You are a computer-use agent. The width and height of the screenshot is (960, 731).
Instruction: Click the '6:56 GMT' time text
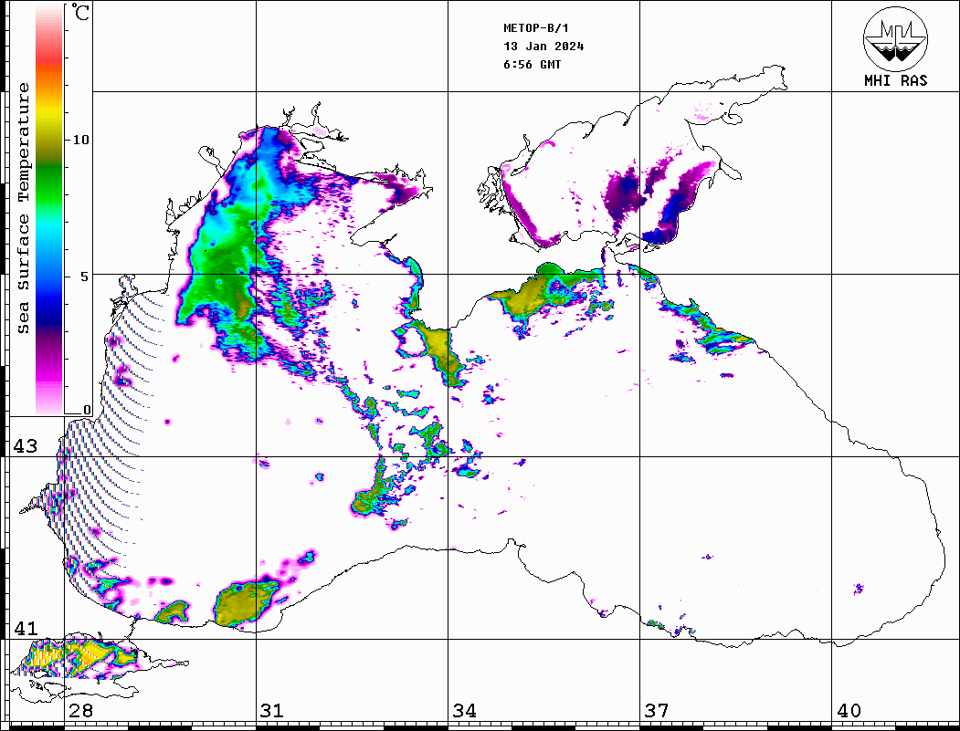532,64
